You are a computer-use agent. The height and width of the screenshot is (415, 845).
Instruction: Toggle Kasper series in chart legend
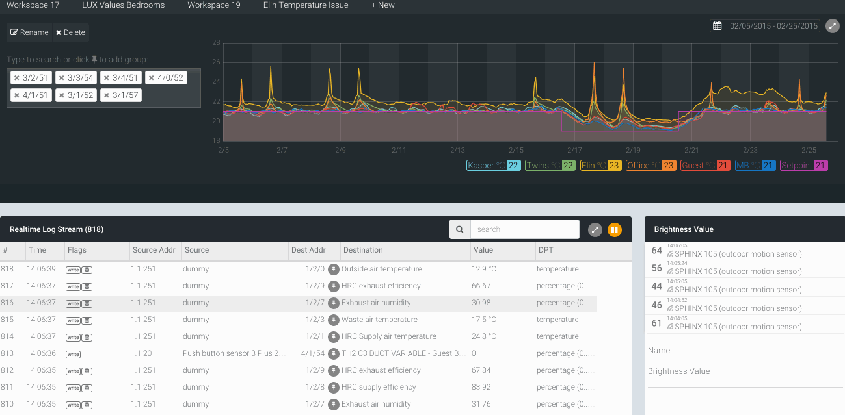pos(492,166)
